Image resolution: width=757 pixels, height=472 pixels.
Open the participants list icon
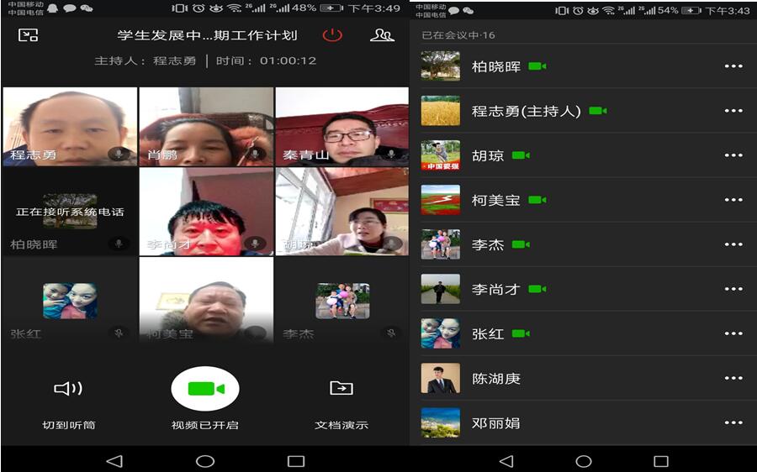point(382,35)
